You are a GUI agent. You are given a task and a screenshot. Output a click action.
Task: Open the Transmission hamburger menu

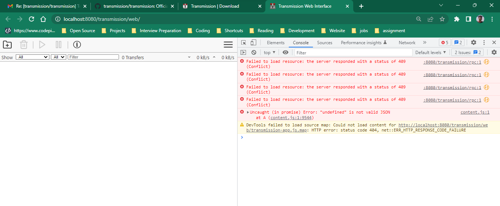click(x=228, y=45)
